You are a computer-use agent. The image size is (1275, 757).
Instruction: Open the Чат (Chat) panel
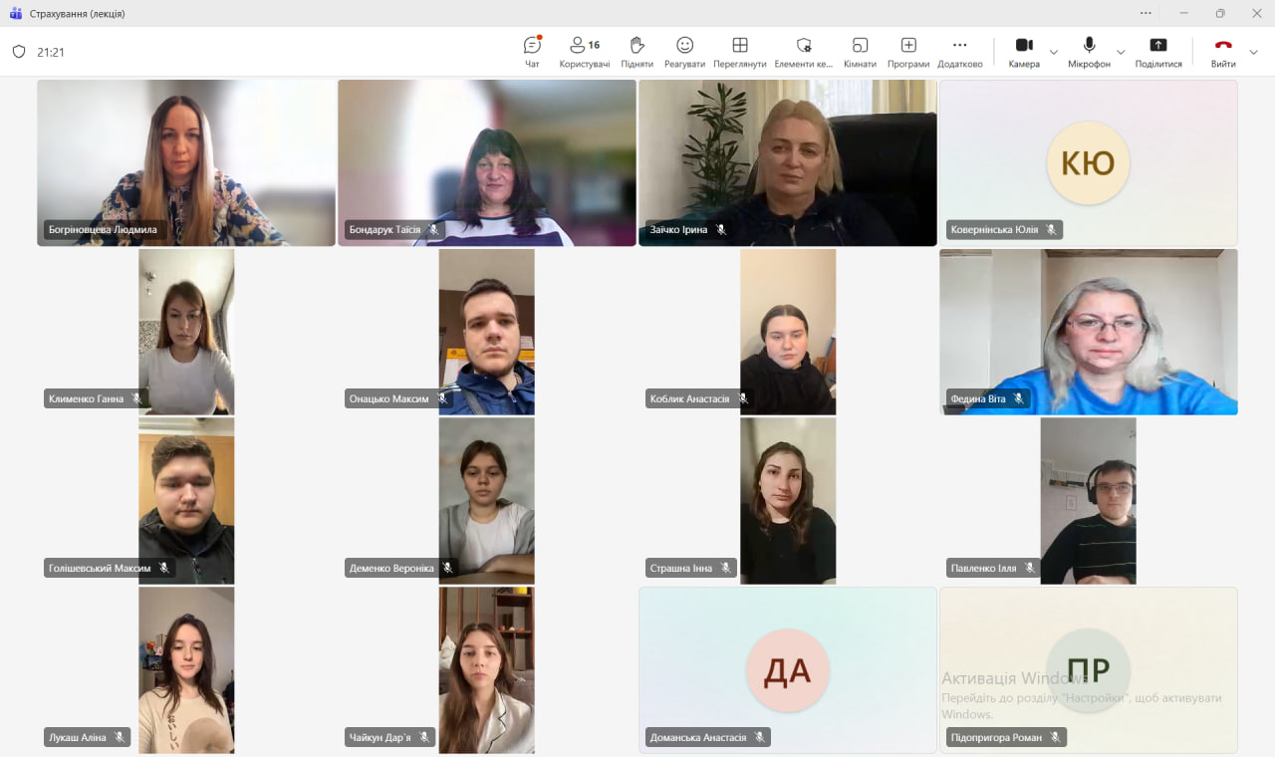pos(532,52)
